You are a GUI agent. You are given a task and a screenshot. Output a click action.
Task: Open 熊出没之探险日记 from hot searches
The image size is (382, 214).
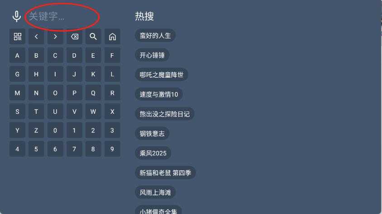pyautogui.click(x=164, y=114)
